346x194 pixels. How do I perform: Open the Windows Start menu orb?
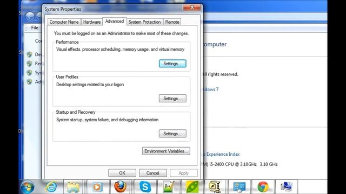(28, 187)
